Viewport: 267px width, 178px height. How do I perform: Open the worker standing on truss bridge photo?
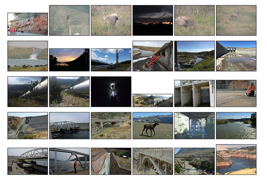tap(69, 161)
